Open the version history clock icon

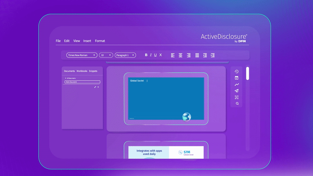237,72
